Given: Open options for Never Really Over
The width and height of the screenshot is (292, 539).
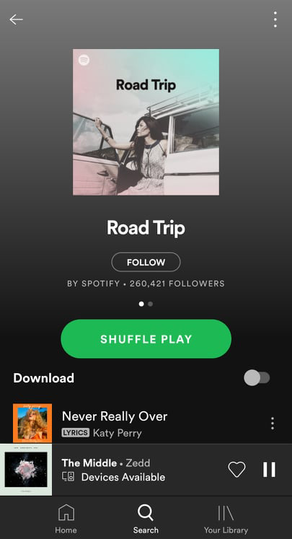Looking at the screenshot, I should point(273,423).
